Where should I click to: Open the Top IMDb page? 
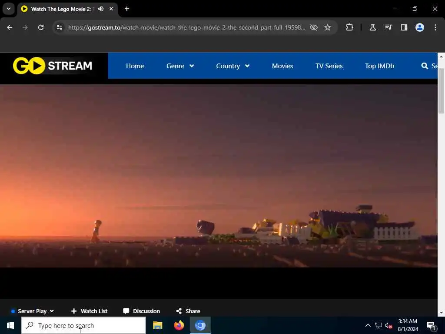coord(379,66)
